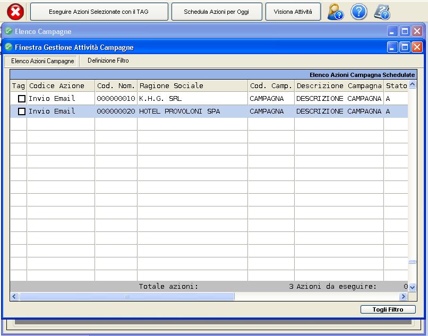Close the Elenco Campagne window
Image resolution: width=428 pixels, height=336 pixels.
pyautogui.click(x=417, y=31)
